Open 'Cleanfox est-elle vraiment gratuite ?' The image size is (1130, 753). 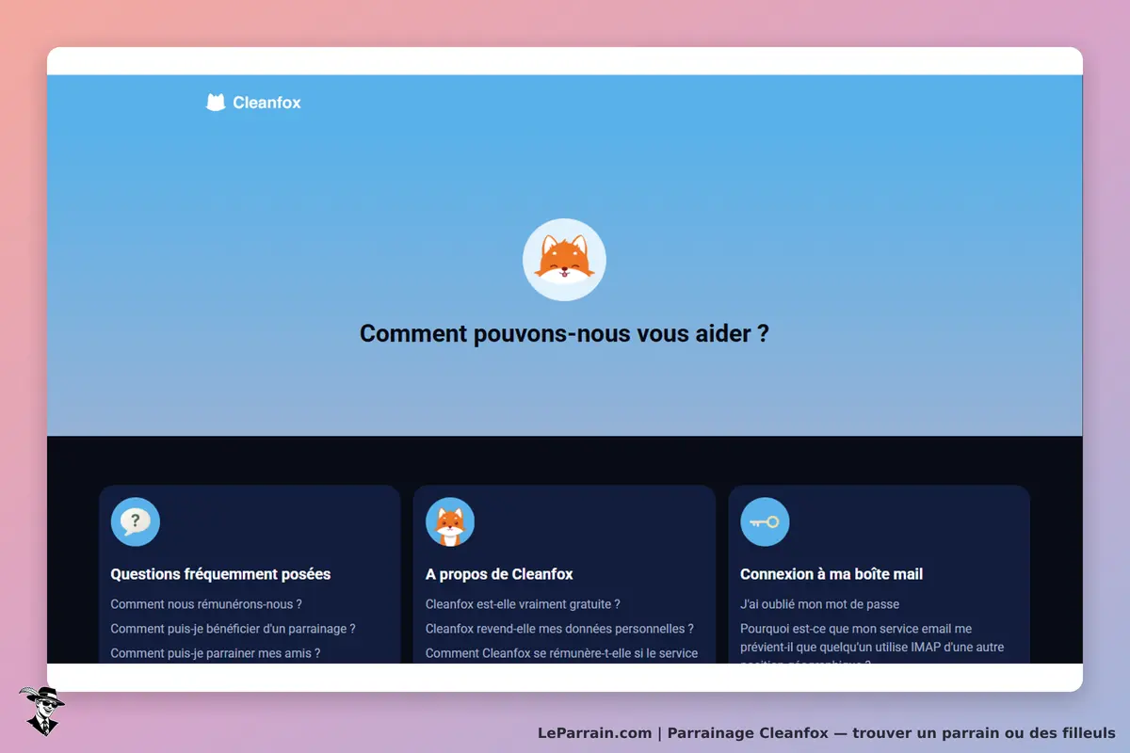523,604
